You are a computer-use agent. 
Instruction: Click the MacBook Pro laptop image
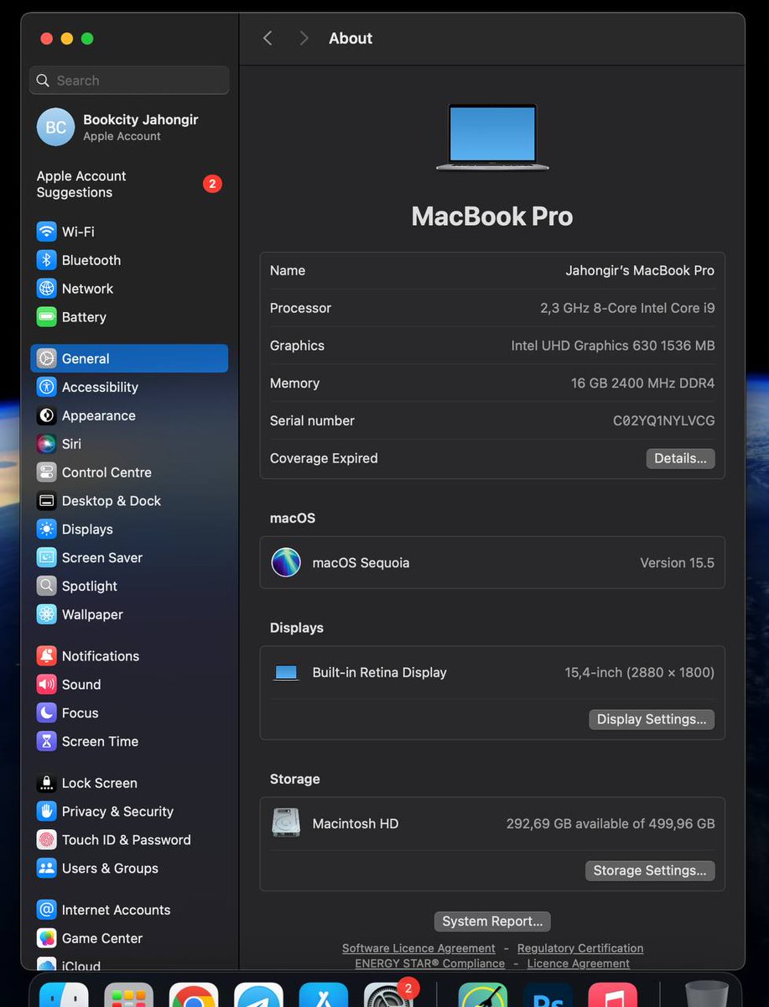(x=492, y=137)
